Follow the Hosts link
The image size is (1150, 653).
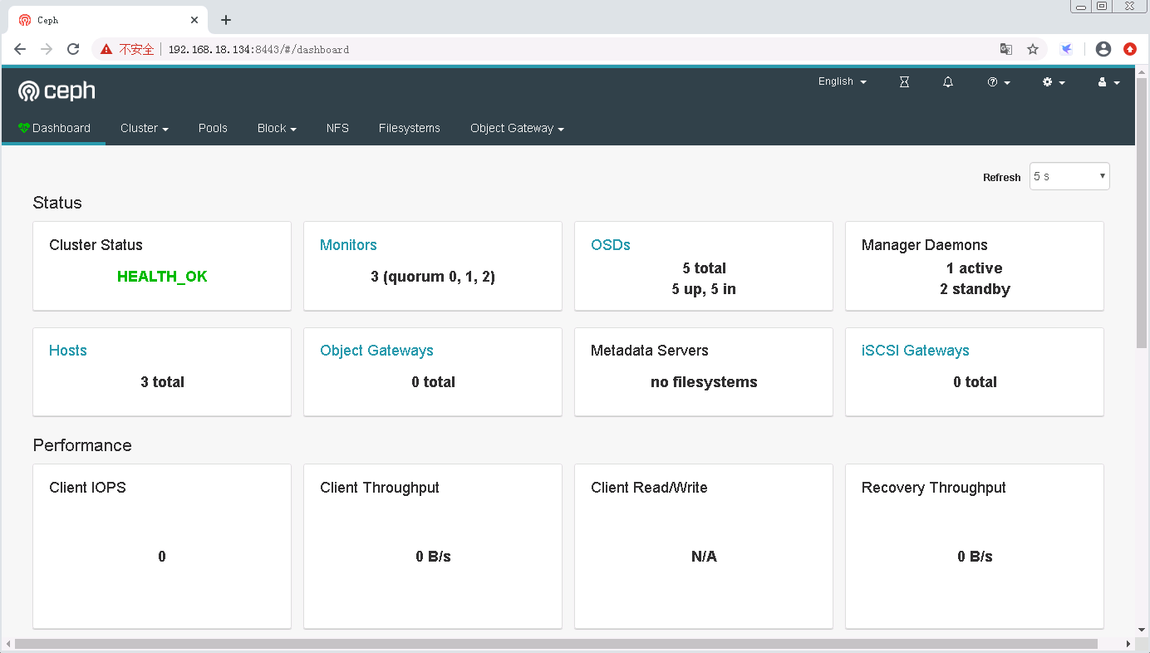pyautogui.click(x=68, y=351)
